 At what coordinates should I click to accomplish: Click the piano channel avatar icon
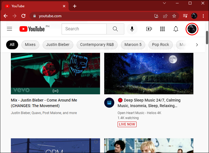109,103
